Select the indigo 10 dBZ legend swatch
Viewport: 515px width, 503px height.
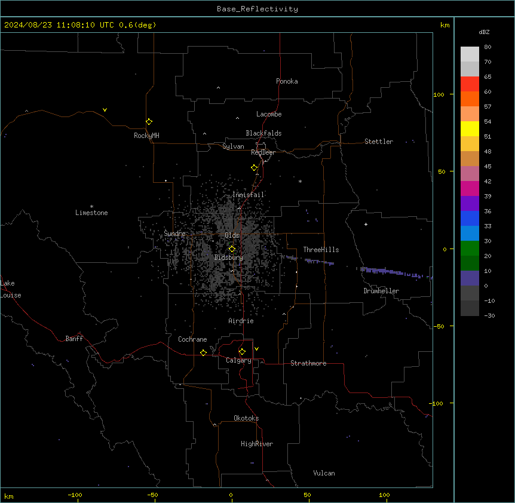point(470,278)
